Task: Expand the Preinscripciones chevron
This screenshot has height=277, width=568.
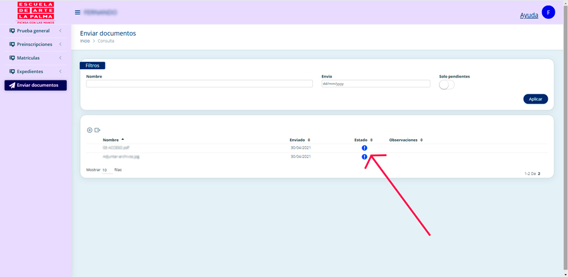Action: [60, 45]
